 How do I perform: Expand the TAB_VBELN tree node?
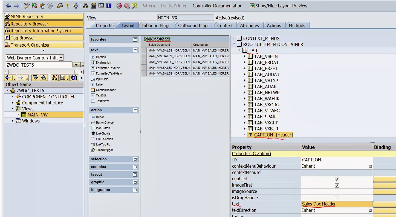coord(245,56)
